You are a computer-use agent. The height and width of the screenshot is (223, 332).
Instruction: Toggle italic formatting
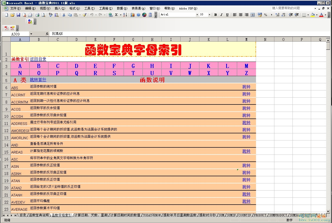coord(221,15)
